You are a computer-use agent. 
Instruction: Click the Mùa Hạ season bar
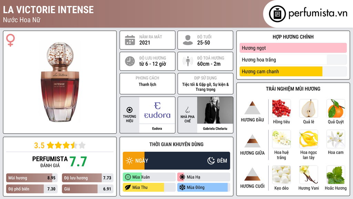point(204,177)
